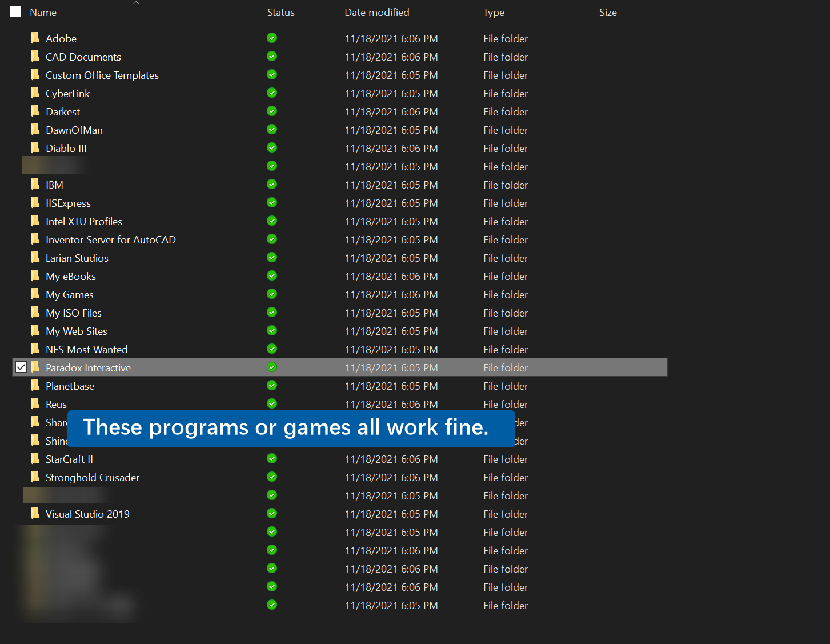Image resolution: width=830 pixels, height=644 pixels.
Task: Sort by the Status column header
Action: point(281,12)
